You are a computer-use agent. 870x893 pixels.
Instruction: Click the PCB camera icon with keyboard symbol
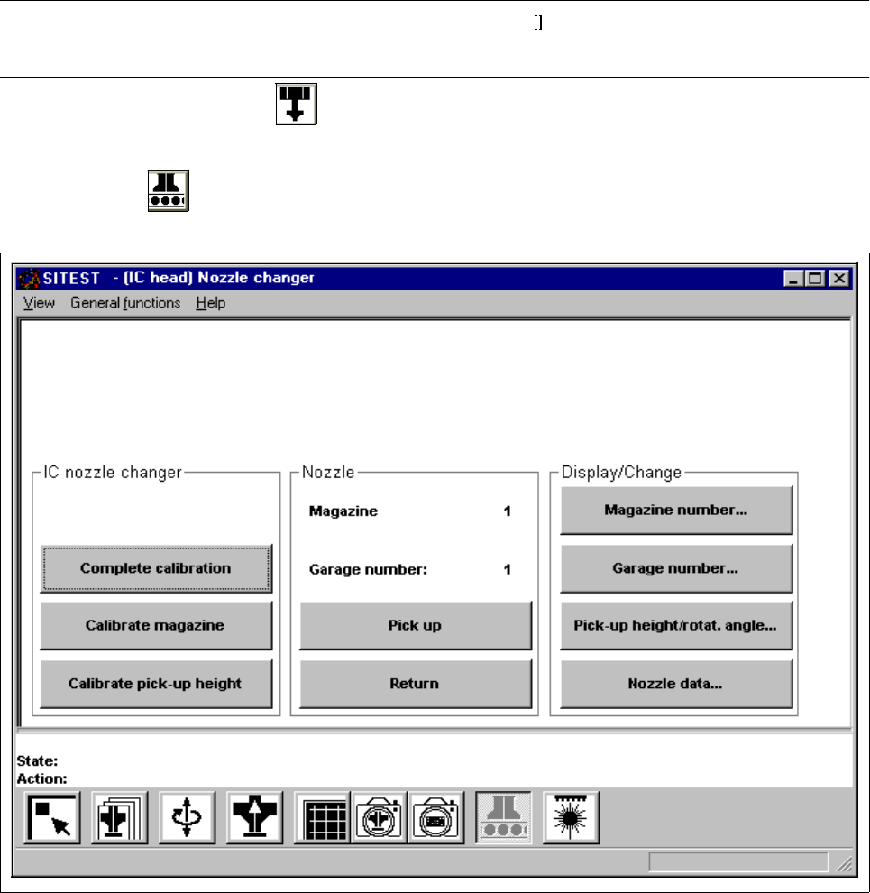pyautogui.click(x=436, y=817)
